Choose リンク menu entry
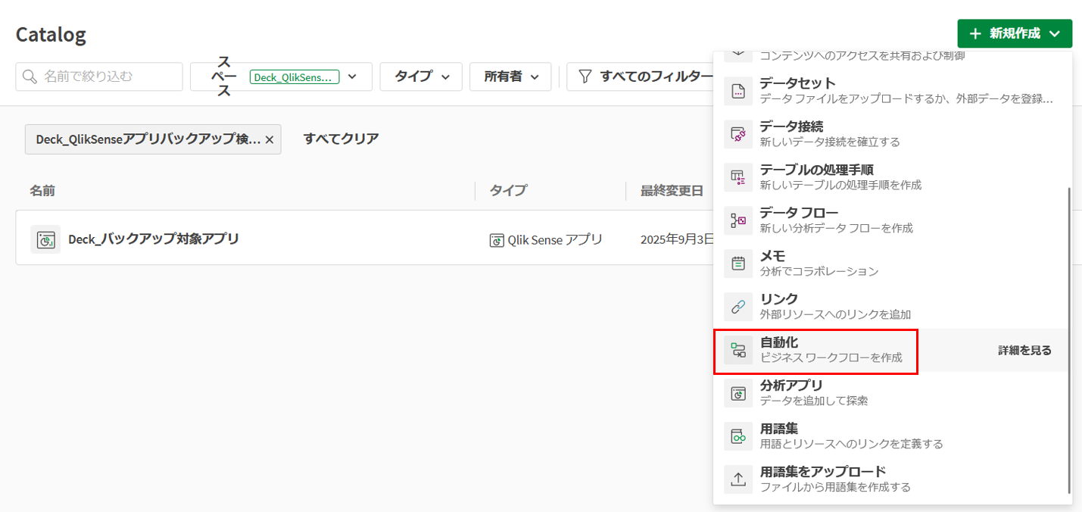Screen dimensions: 1082x512 pos(893,307)
